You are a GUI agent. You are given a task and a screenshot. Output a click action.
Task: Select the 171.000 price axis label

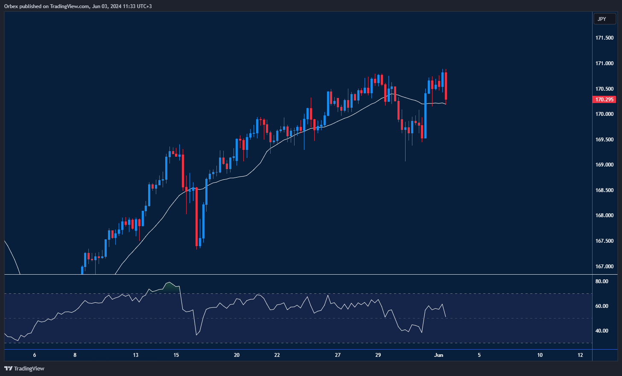pyautogui.click(x=604, y=63)
